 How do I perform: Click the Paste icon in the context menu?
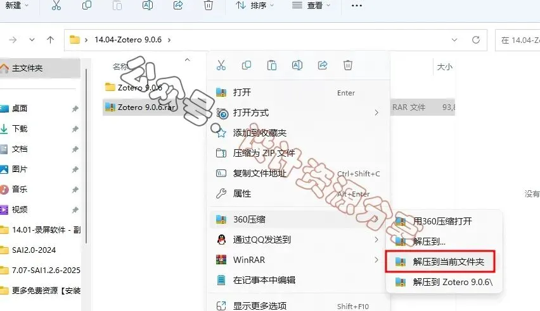(272, 65)
